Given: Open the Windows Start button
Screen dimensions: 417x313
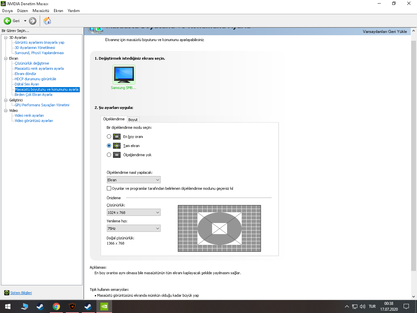Looking at the screenshot, I should click(8, 306).
